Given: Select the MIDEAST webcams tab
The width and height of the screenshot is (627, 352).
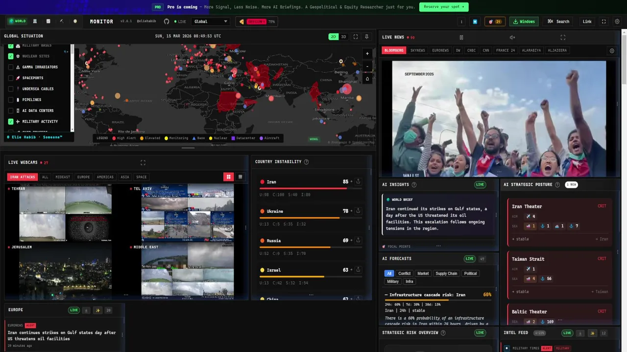Looking at the screenshot, I should point(63,177).
